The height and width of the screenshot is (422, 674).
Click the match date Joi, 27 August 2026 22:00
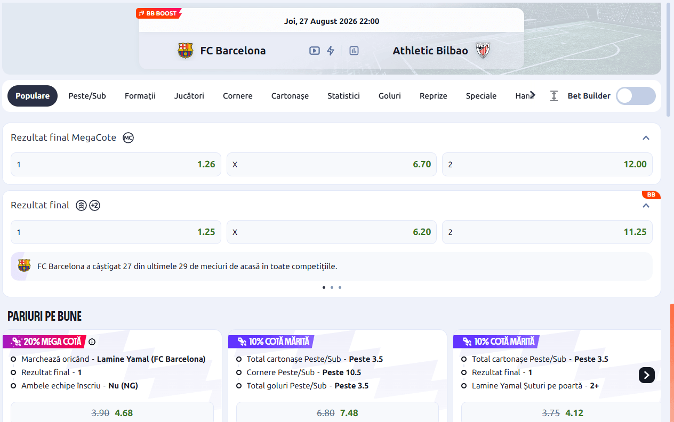tap(332, 21)
